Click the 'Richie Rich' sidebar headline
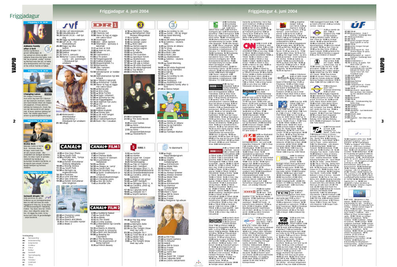This screenshot has width=397, height=267. pos(29,144)
